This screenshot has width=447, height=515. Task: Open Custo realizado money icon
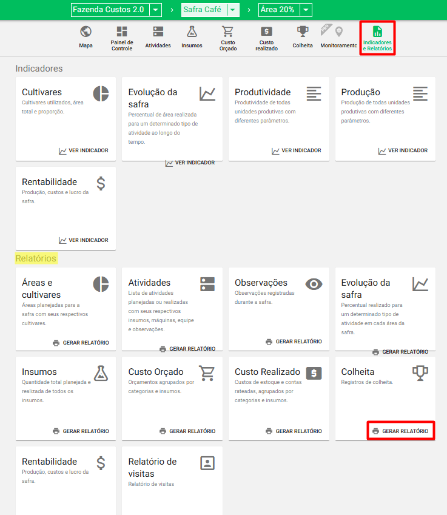[x=266, y=32]
